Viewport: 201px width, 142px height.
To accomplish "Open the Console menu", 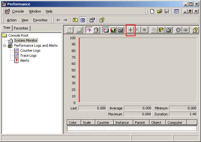I will click(x=18, y=11).
